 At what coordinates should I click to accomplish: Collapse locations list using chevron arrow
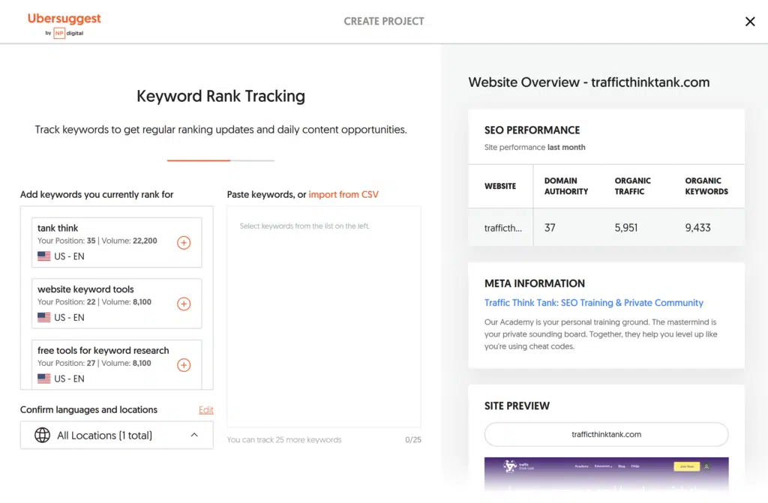click(x=194, y=436)
